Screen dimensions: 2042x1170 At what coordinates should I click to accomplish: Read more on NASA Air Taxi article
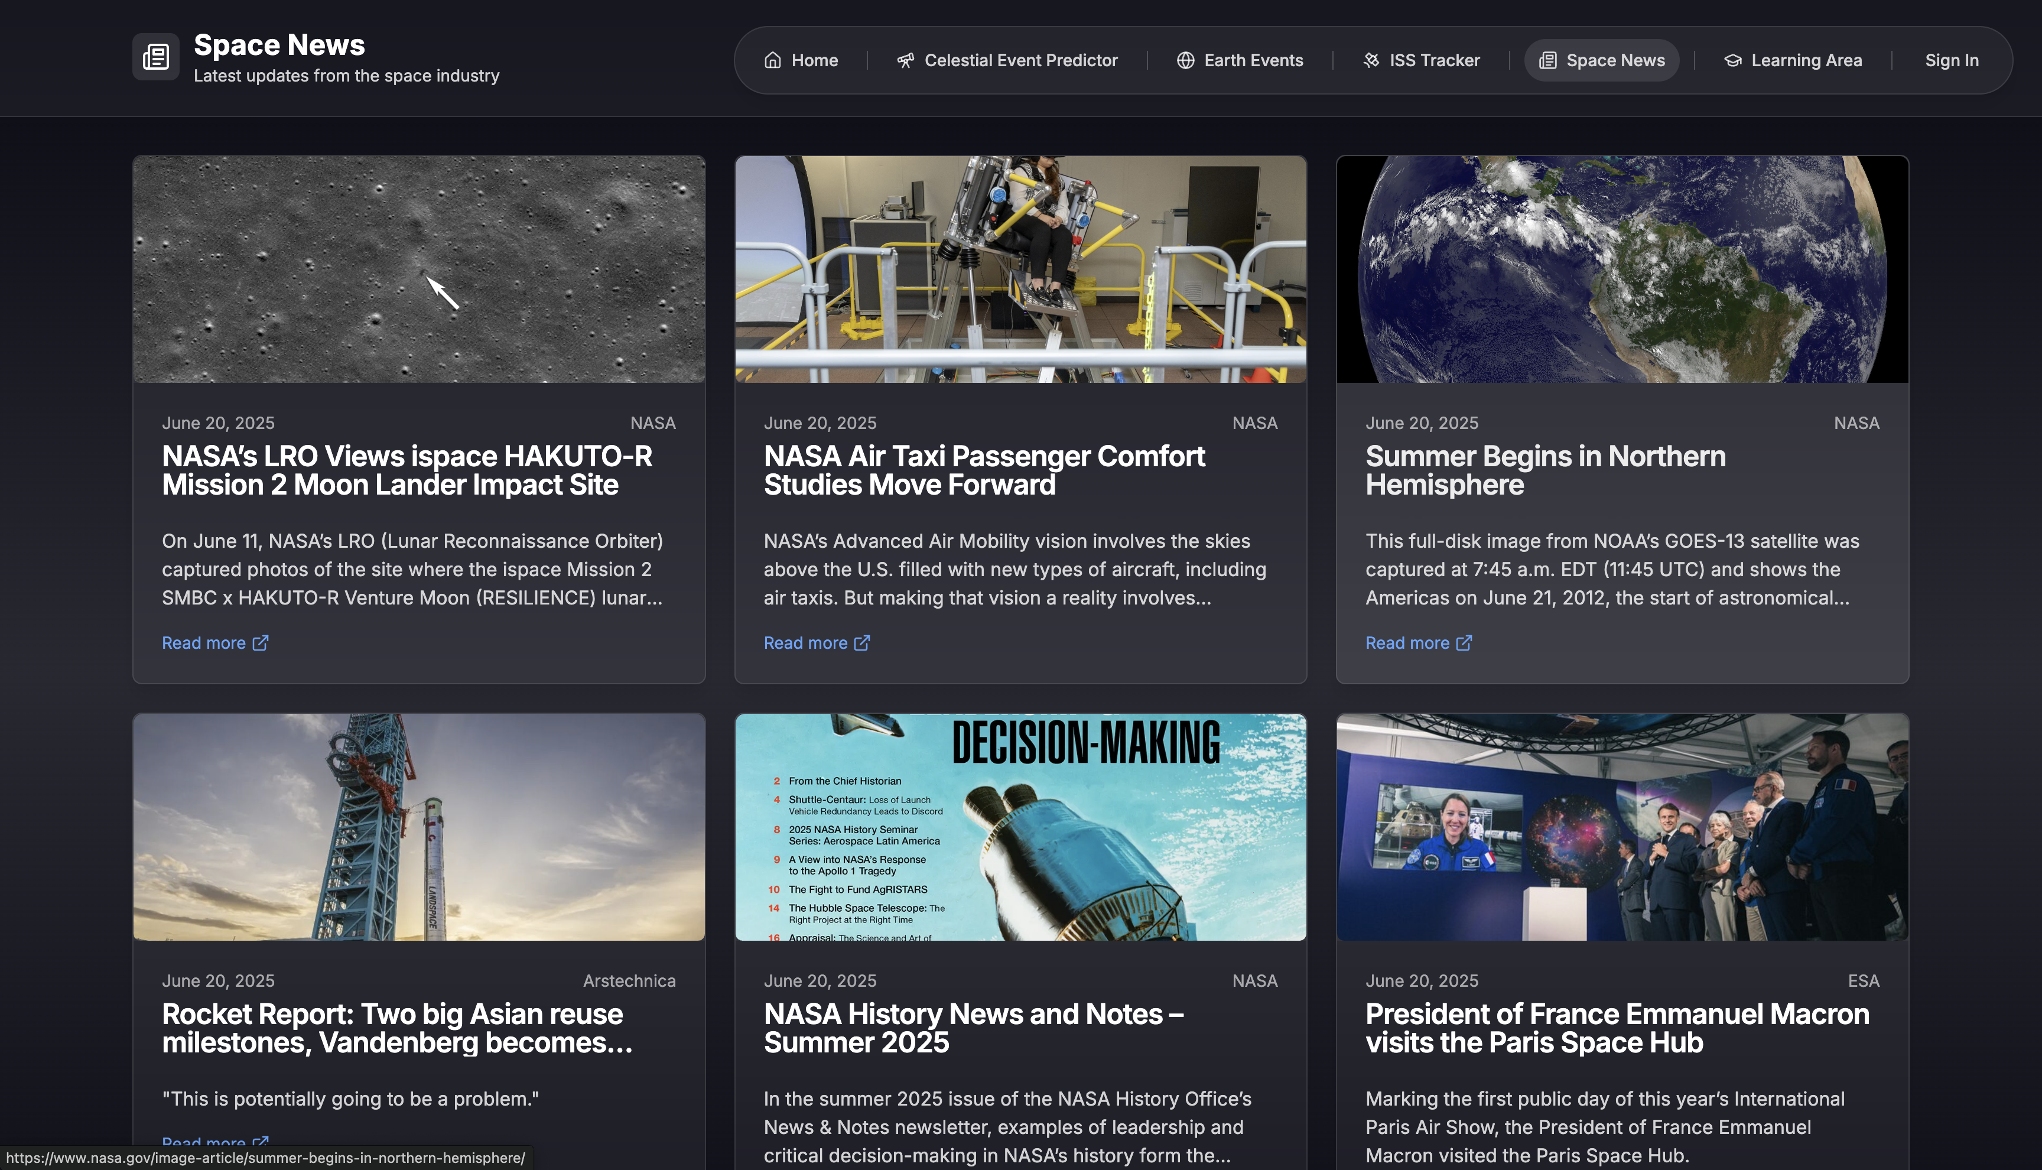pyautogui.click(x=806, y=643)
